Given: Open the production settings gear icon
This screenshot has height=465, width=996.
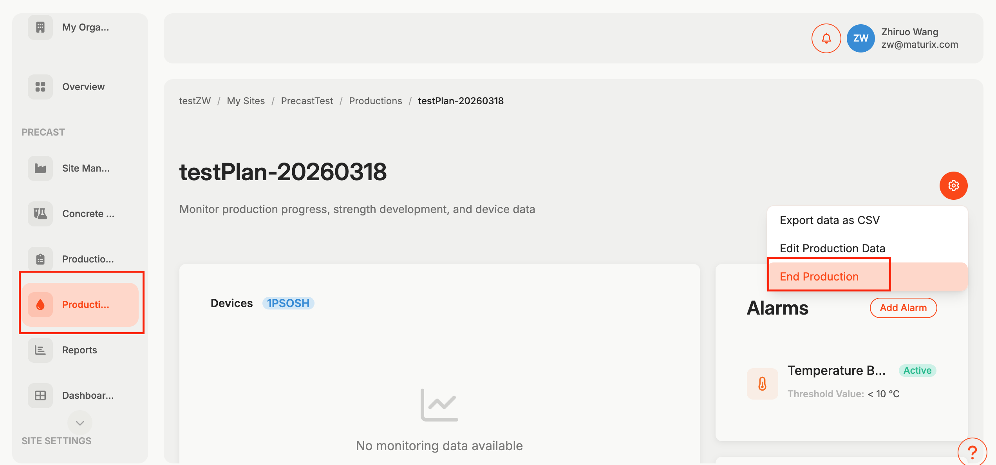Looking at the screenshot, I should [954, 186].
